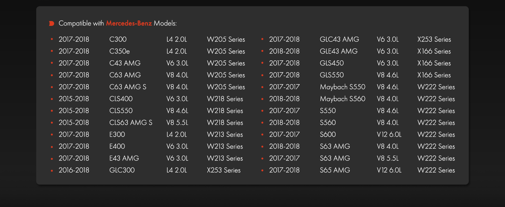Click "W222 Series" in the S600 row
The image size is (505, 207).
436,135
